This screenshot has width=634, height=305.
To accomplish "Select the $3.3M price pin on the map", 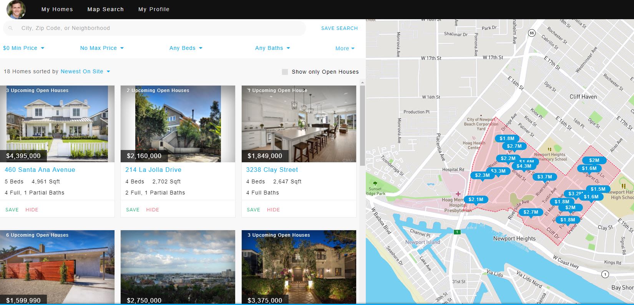I will tap(498, 171).
